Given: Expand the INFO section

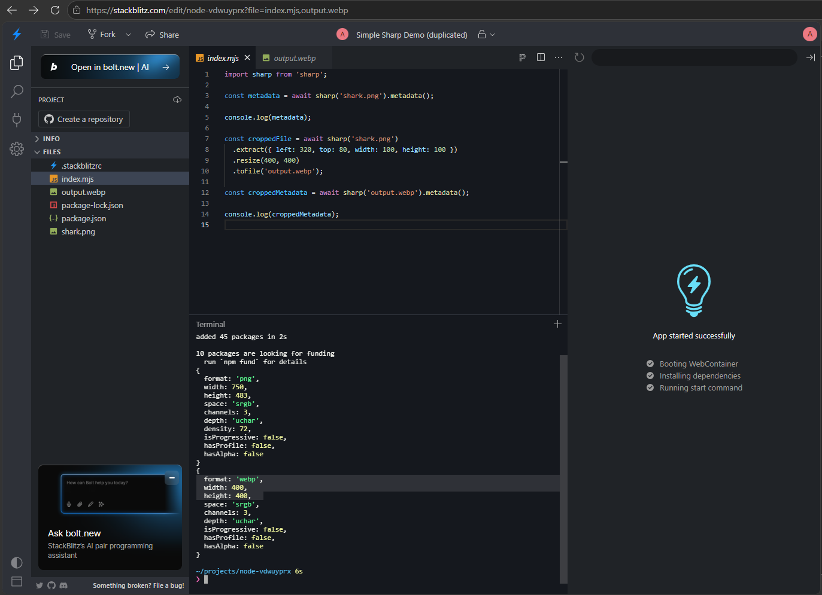Looking at the screenshot, I should click(x=110, y=139).
